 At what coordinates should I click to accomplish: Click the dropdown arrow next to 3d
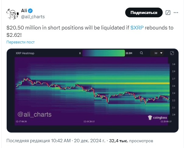tap(161, 53)
